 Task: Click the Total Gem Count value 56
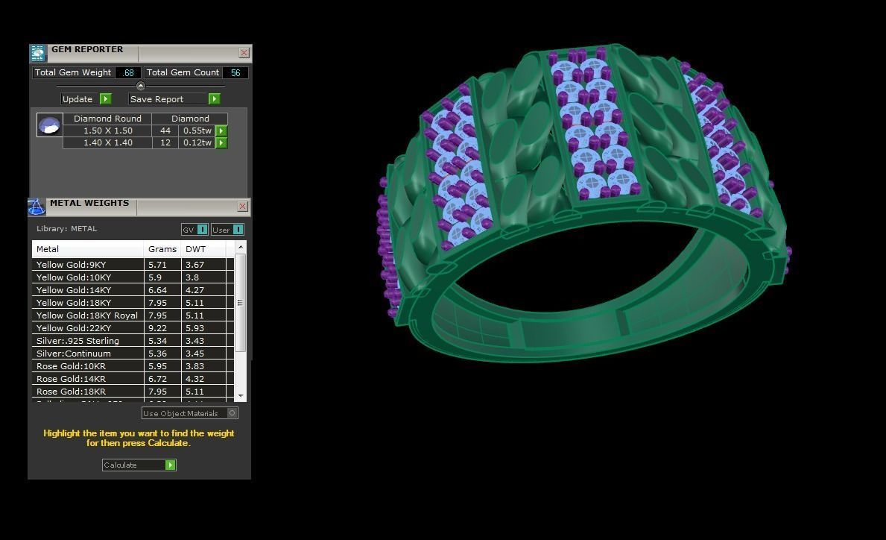(x=235, y=72)
